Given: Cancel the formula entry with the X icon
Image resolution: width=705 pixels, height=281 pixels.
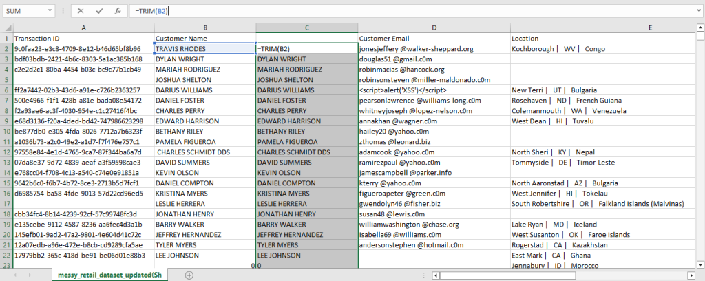Looking at the screenshot, I should click(x=80, y=11).
